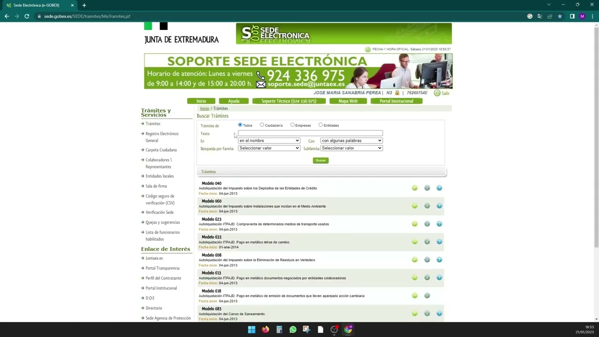Select the Ciudadanía radio button

tap(263, 125)
